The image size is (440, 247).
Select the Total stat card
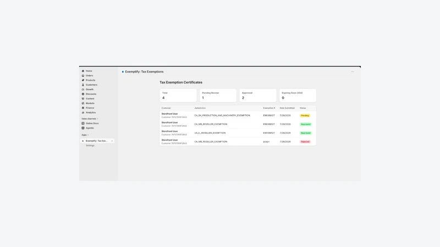click(178, 96)
